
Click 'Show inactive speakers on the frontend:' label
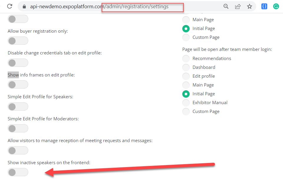pyautogui.click(x=49, y=163)
